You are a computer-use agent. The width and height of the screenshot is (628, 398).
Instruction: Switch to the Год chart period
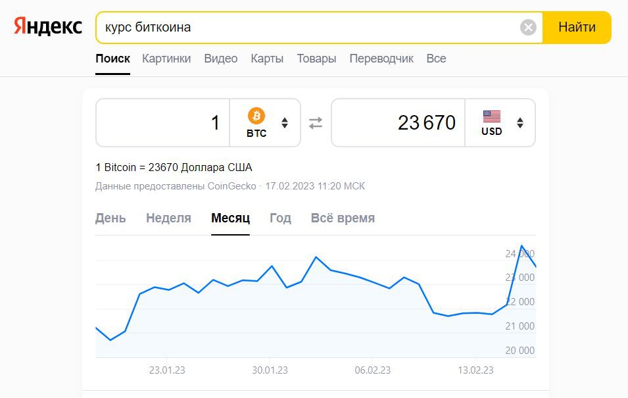(x=281, y=218)
